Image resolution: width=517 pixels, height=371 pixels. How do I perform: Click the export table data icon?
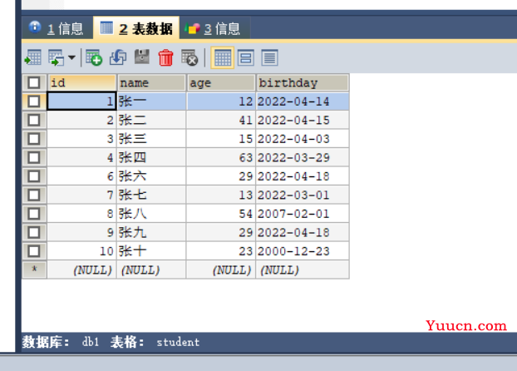point(33,57)
